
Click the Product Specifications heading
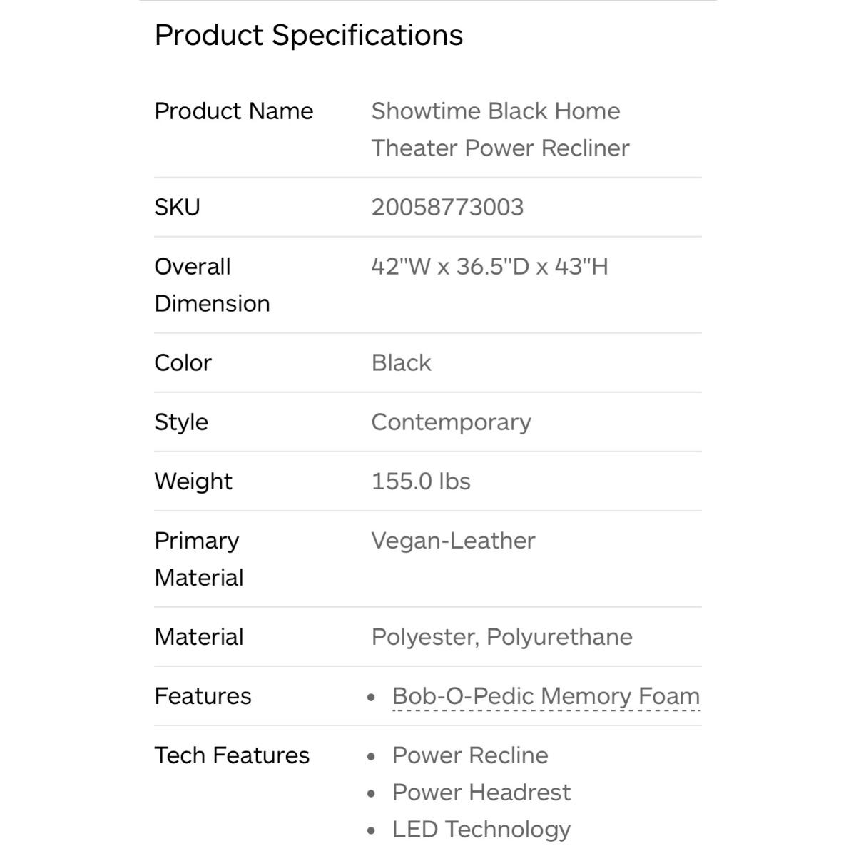[308, 35]
